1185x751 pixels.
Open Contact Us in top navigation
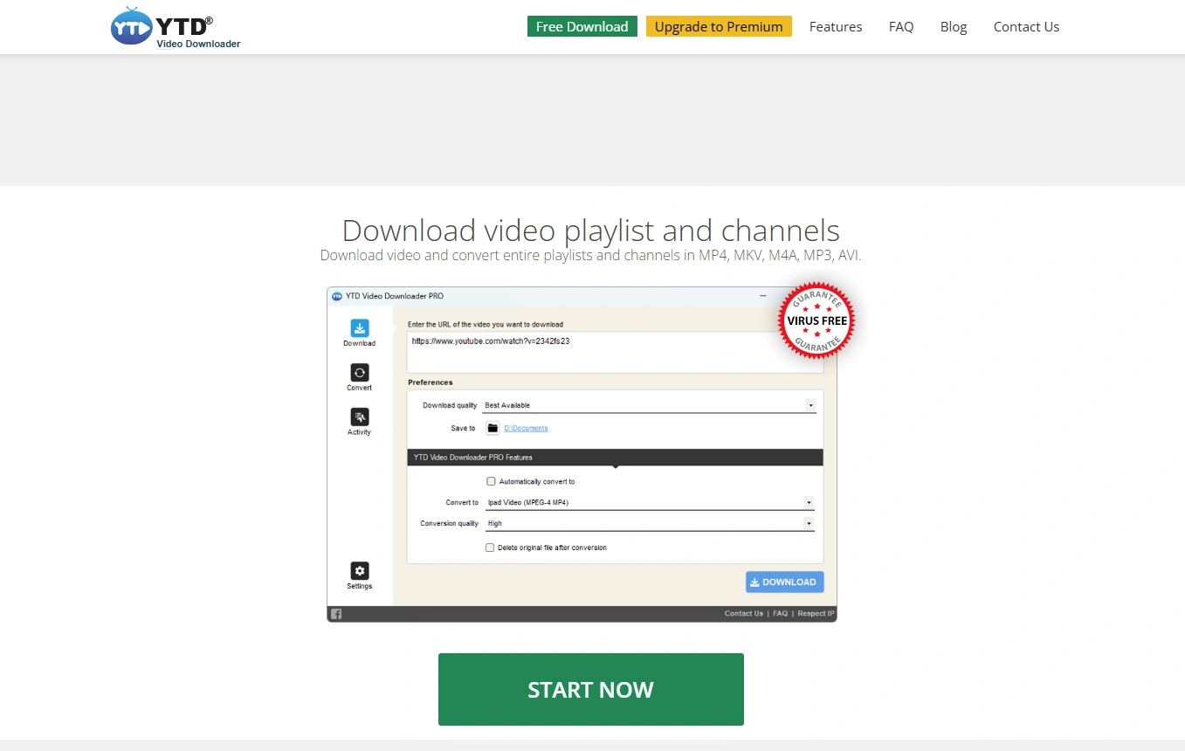click(x=1026, y=27)
